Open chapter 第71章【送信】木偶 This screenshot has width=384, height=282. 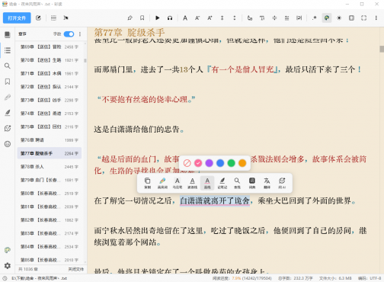coord(50,73)
